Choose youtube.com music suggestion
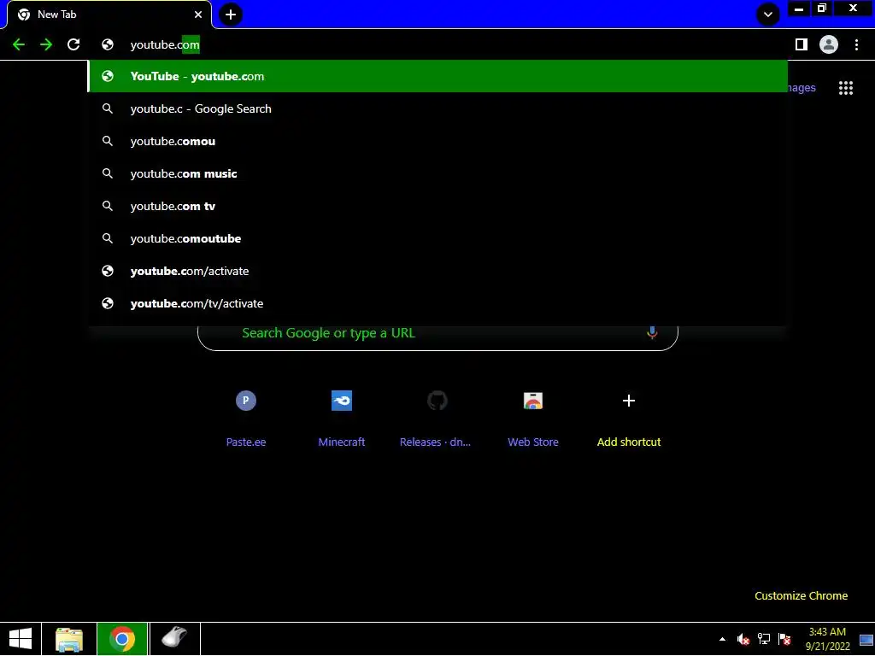The height and width of the screenshot is (656, 875). 438,173
